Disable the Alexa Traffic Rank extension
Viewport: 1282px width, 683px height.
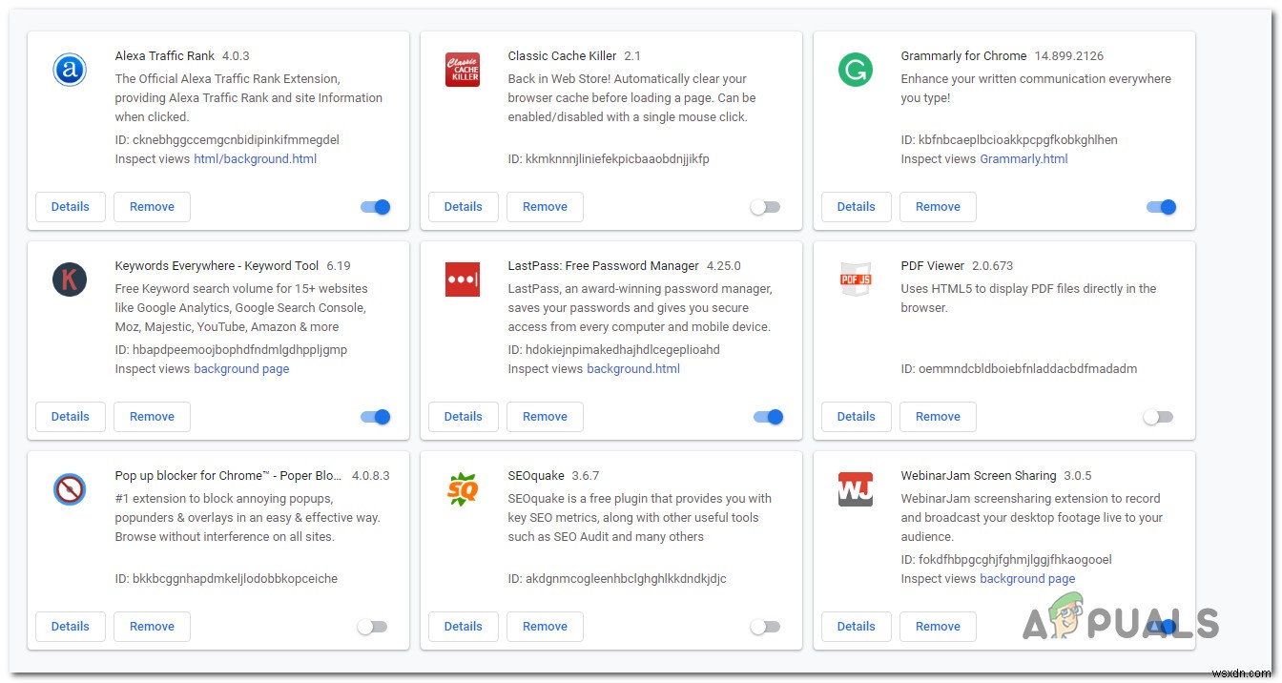375,206
